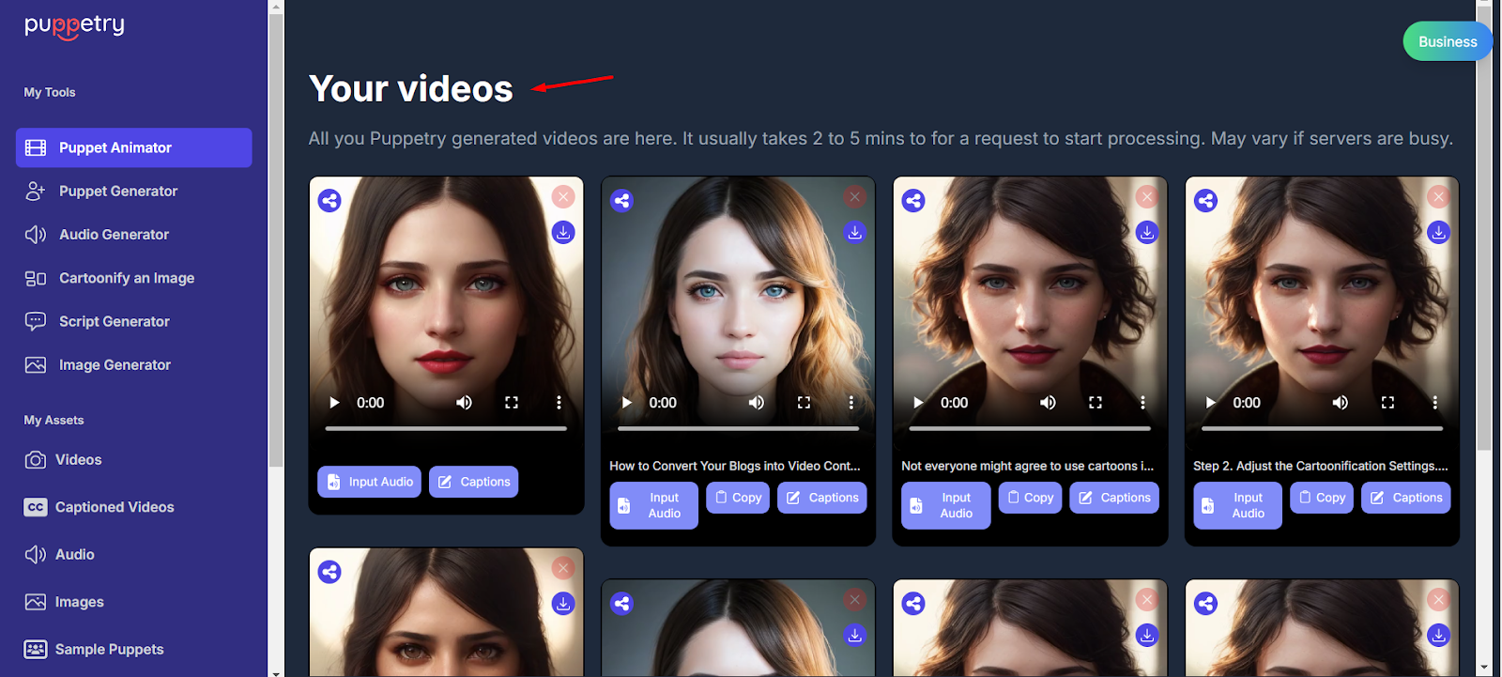Open Input Audio for 'How to Convert Your Blogs'
1502x677 pixels.
click(x=653, y=505)
